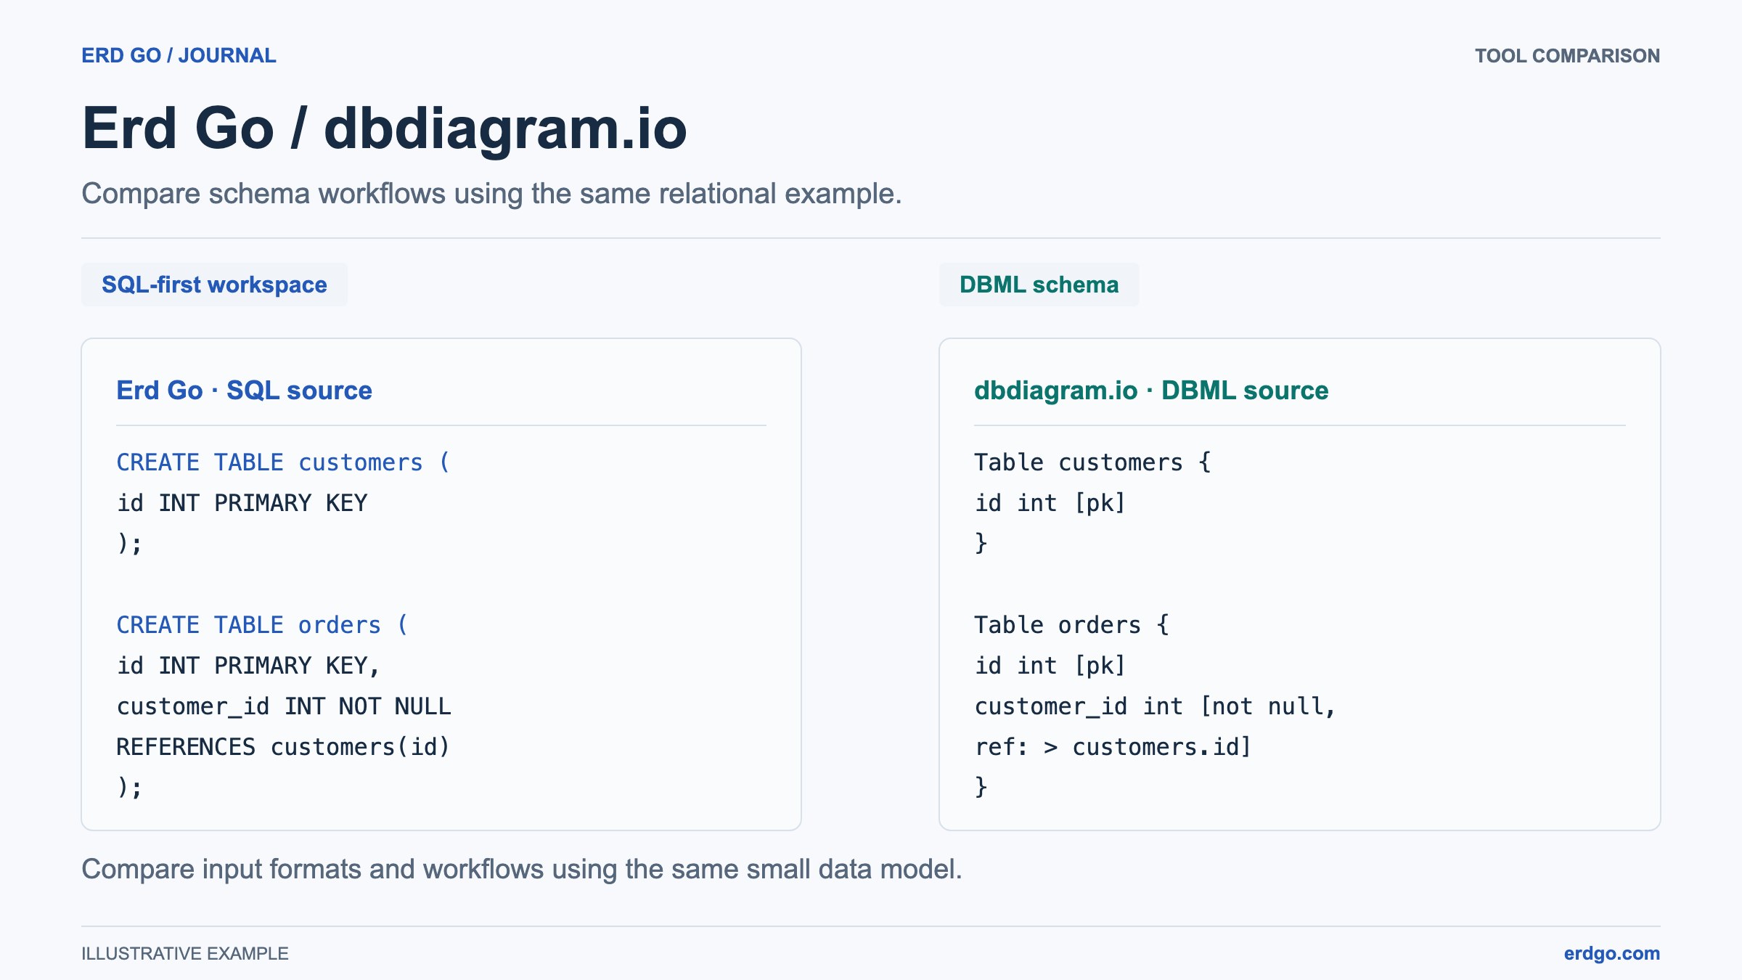Viewport: 1742px width, 980px height.
Task: Click the ILLUSTRATIVE EXAMPLE footer label
Action: point(185,954)
